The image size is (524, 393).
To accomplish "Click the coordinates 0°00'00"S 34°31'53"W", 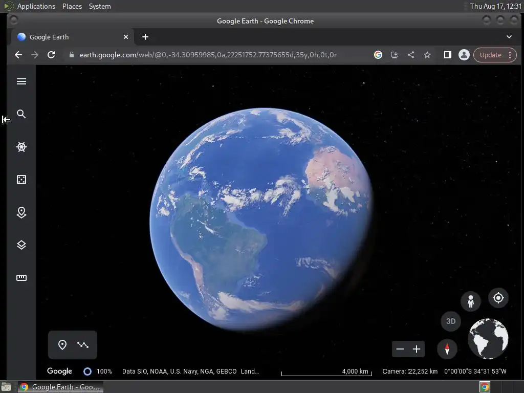I will pyautogui.click(x=475, y=372).
